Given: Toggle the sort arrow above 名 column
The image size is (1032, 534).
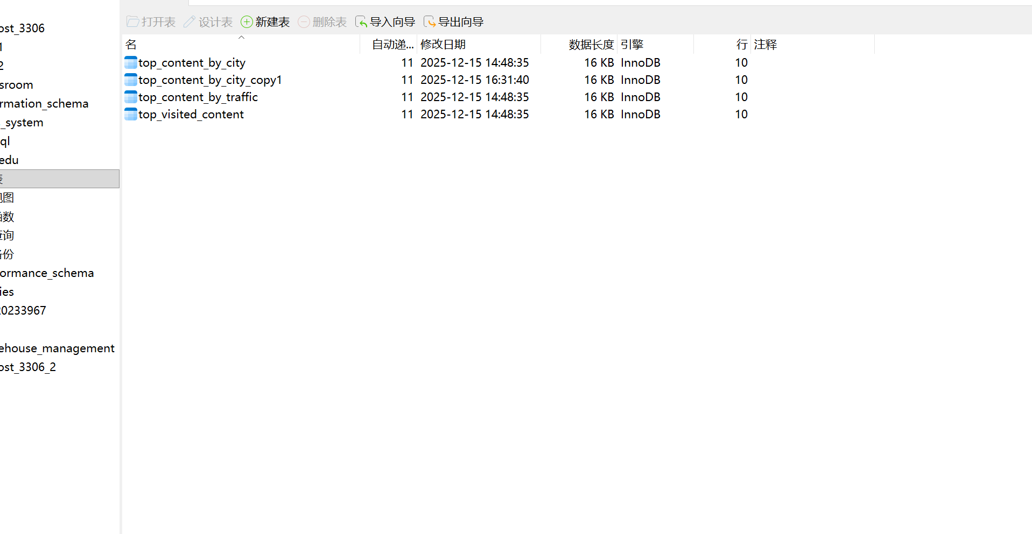Looking at the screenshot, I should pos(241,37).
